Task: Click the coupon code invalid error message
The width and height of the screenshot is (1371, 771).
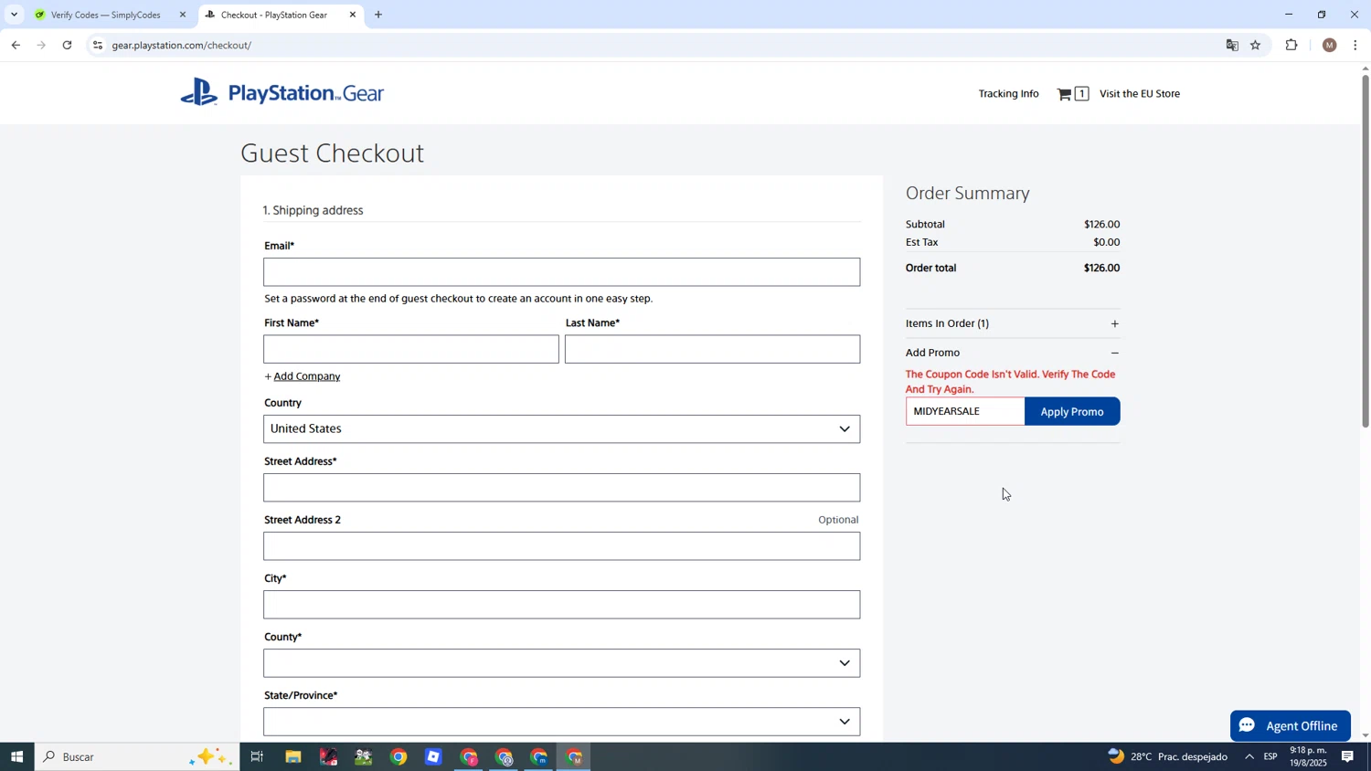Action: pos(1011,382)
